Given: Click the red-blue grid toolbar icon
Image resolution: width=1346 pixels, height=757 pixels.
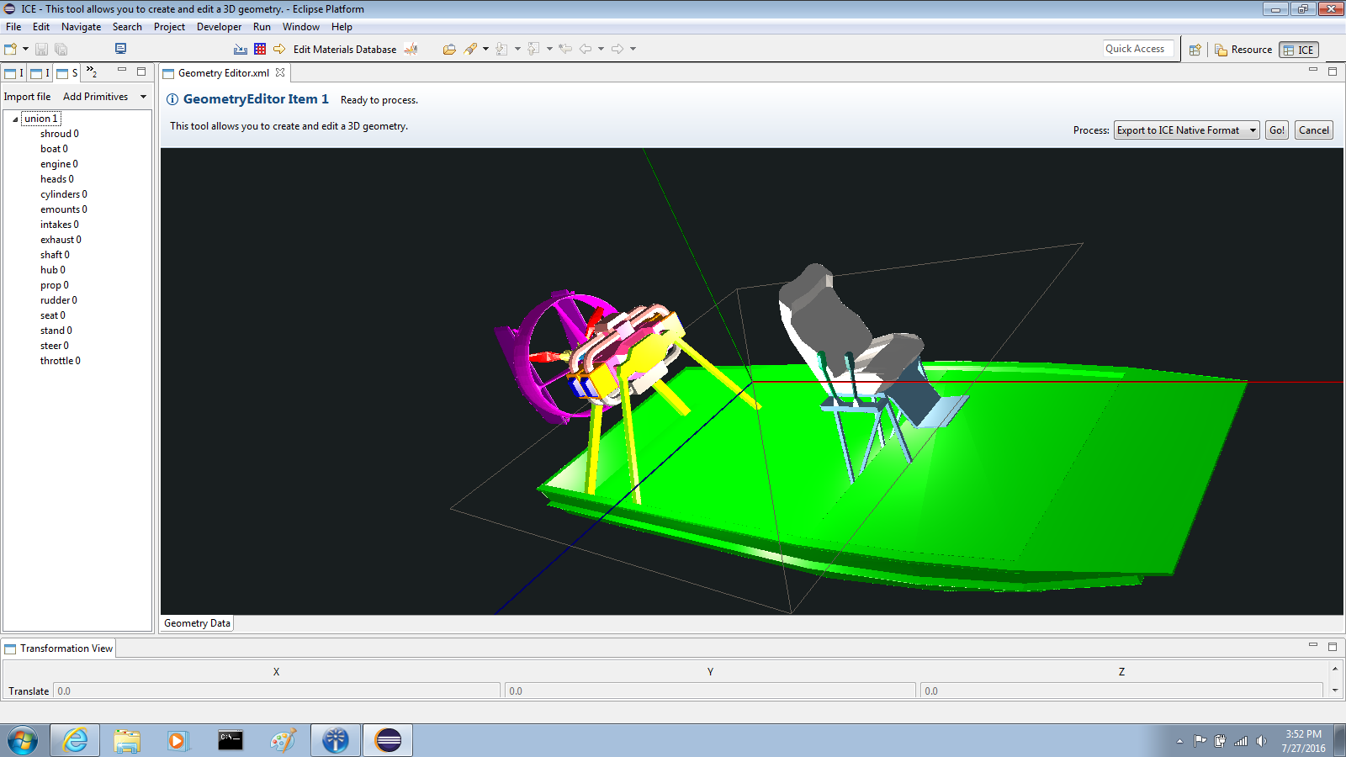Looking at the screenshot, I should (x=260, y=49).
